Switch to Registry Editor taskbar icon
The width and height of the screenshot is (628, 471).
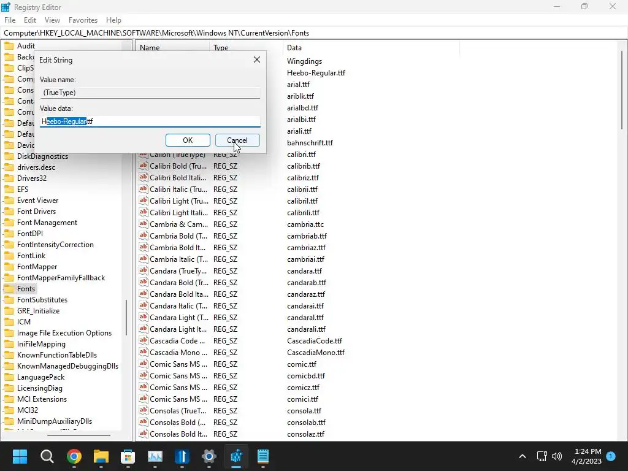pos(236,456)
